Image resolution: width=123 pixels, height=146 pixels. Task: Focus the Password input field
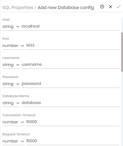point(71,84)
